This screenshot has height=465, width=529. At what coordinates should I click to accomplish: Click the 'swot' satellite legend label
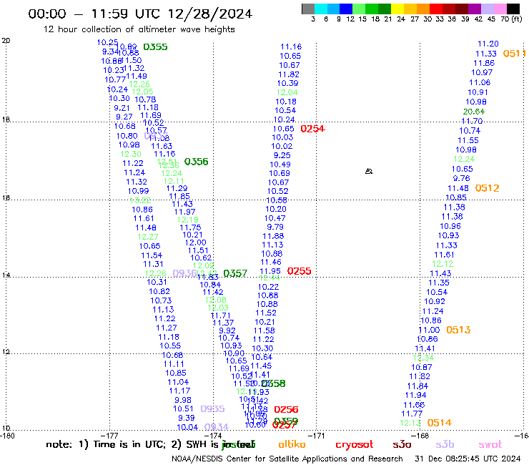click(x=490, y=445)
